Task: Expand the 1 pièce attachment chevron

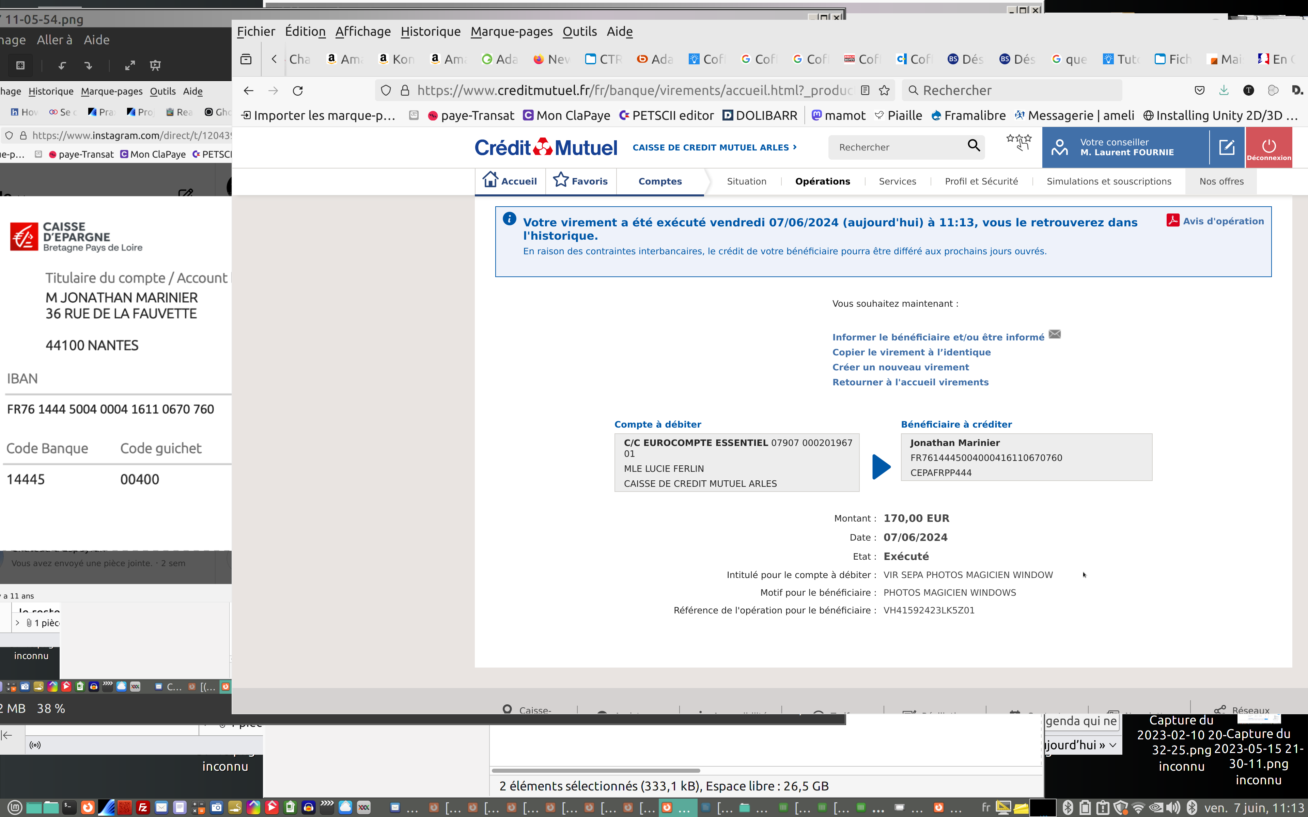Action: [x=17, y=623]
